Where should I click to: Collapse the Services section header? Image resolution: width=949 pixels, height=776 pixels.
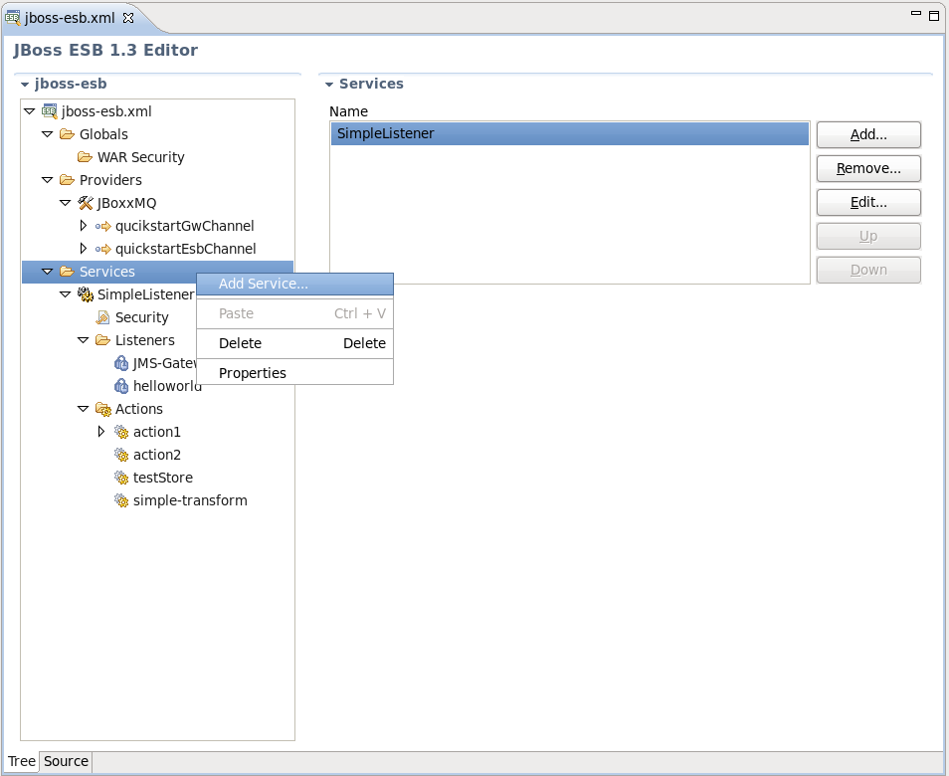point(329,85)
